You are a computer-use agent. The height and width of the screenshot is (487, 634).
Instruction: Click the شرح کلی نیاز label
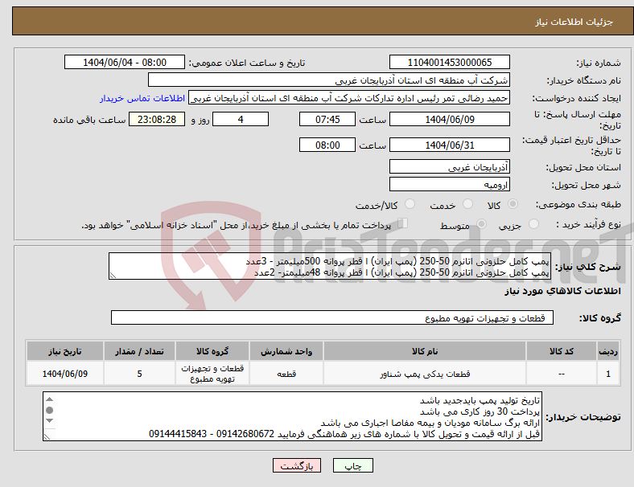point(588,267)
